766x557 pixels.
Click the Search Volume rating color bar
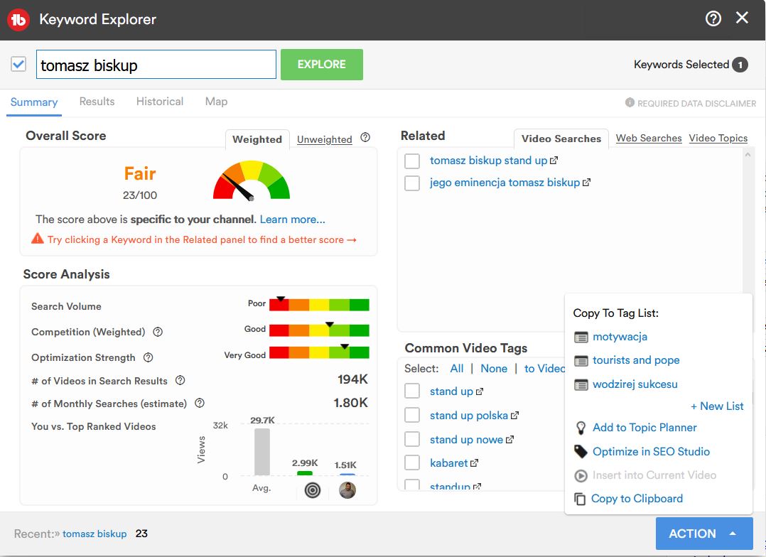tap(319, 305)
